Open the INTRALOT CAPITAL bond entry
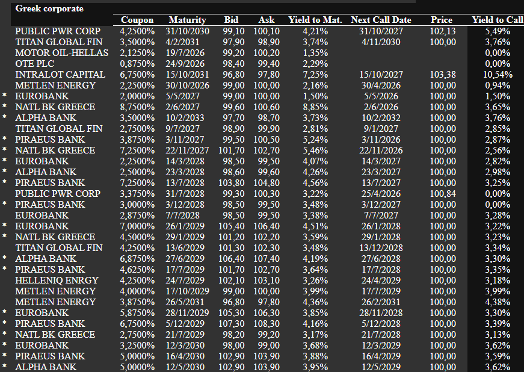Viewport: 524px width, 372px height. click(x=60, y=75)
